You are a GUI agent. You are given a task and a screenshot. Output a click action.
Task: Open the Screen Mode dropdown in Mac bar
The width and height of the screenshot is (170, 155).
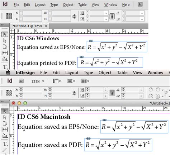71,81
